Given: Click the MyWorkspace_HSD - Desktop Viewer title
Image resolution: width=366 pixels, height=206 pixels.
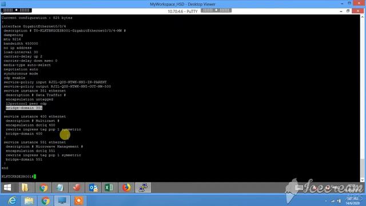Looking at the screenshot, I should click(x=182, y=4).
